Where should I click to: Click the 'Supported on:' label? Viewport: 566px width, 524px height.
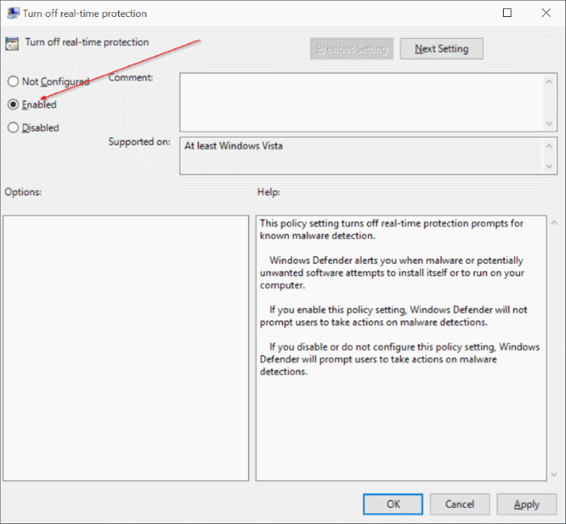click(139, 142)
